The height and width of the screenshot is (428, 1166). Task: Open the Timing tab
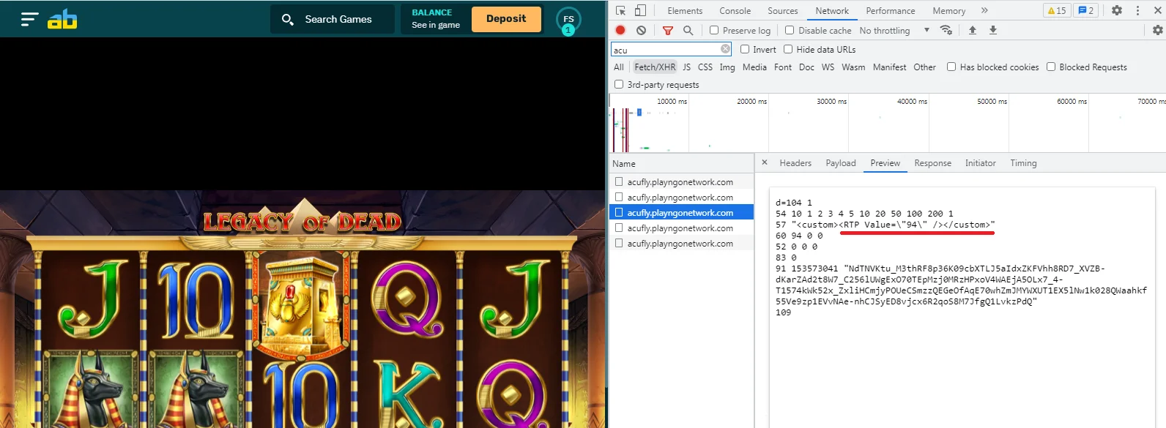(1023, 163)
